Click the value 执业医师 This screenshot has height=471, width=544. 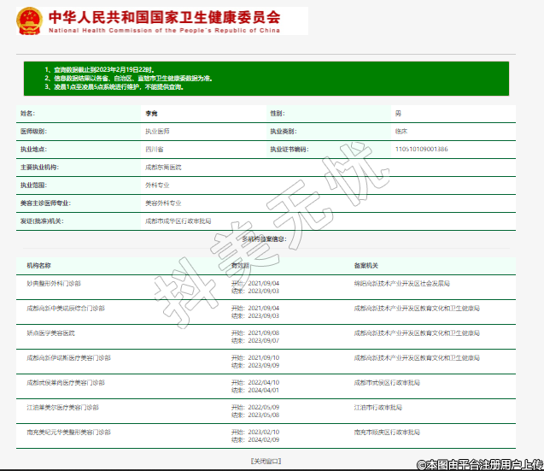tap(157, 132)
